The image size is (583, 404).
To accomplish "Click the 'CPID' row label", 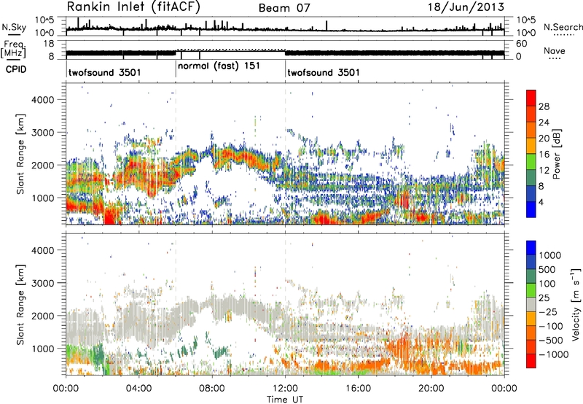I will click(x=16, y=69).
